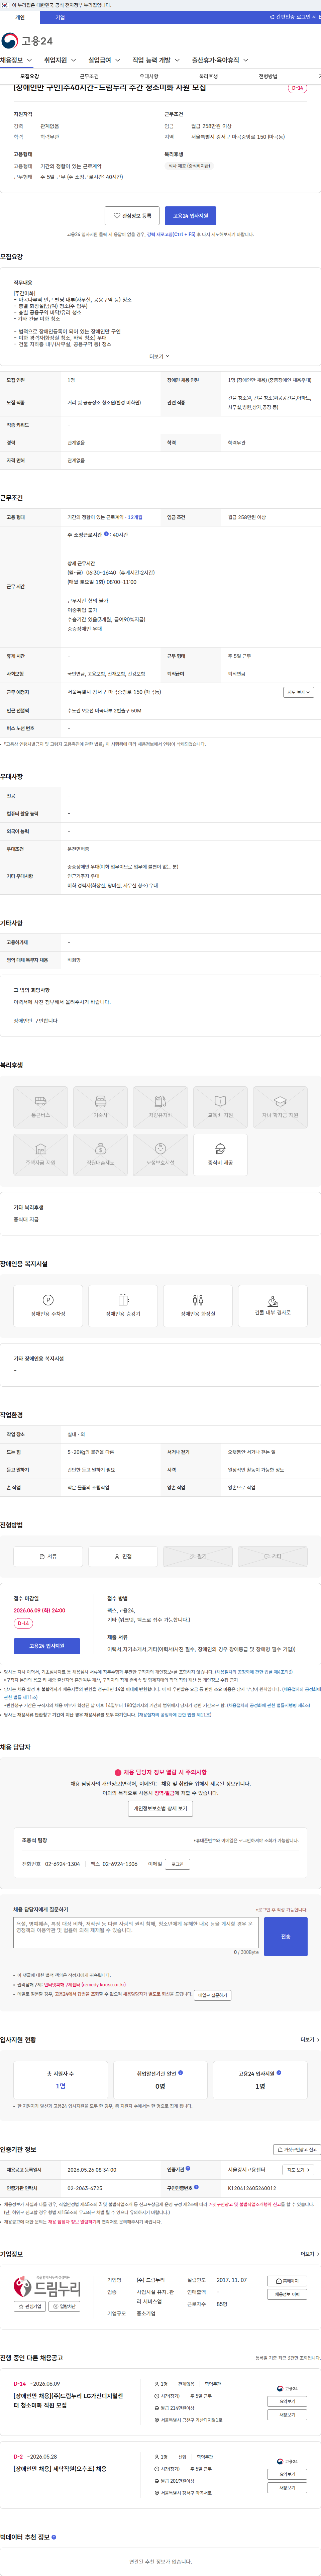321x2576 pixels.
Task: Click the 서류 screening method box
Action: 48,1556
